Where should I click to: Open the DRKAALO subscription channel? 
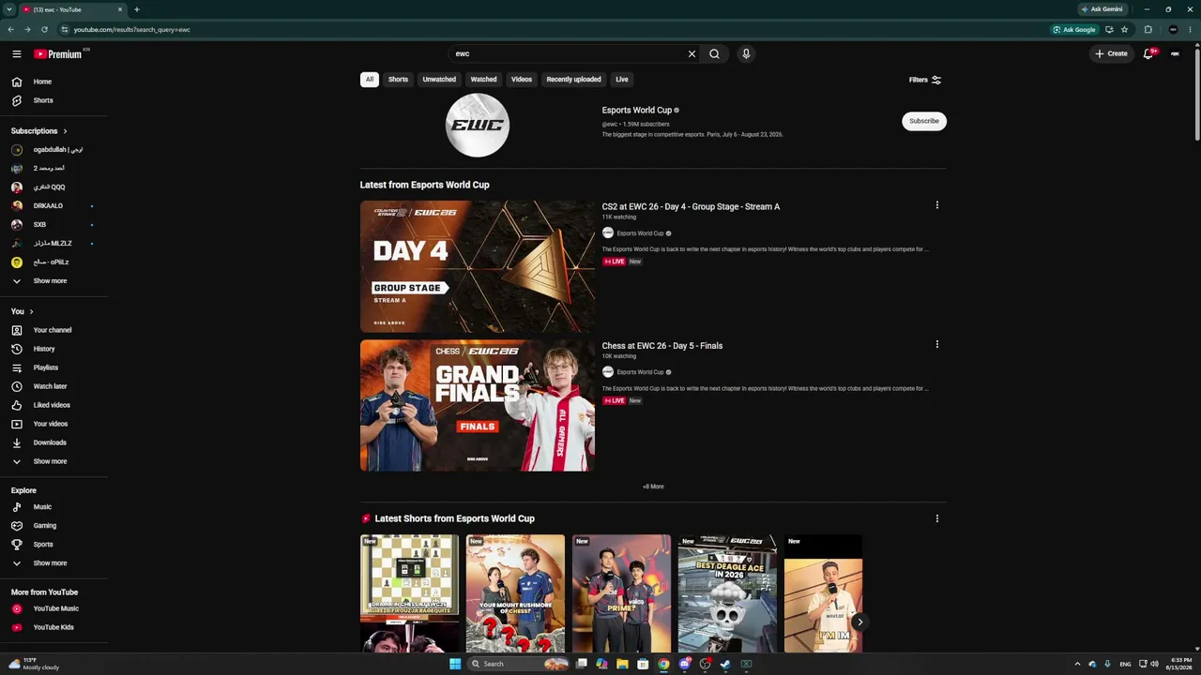53,206
